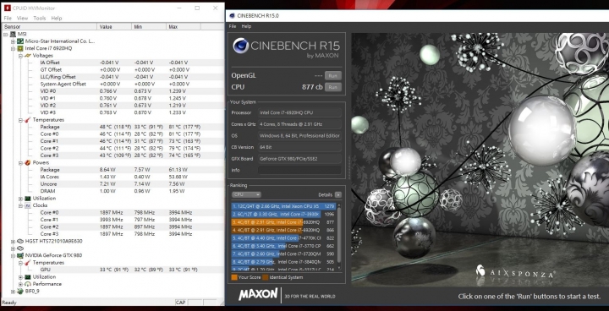Click the ranking Details arrow button

(337, 194)
